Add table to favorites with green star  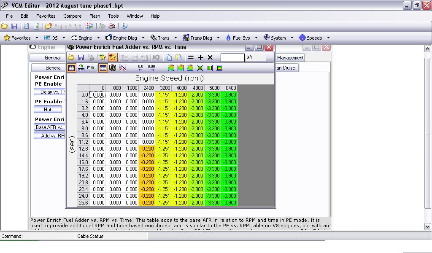(103, 57)
